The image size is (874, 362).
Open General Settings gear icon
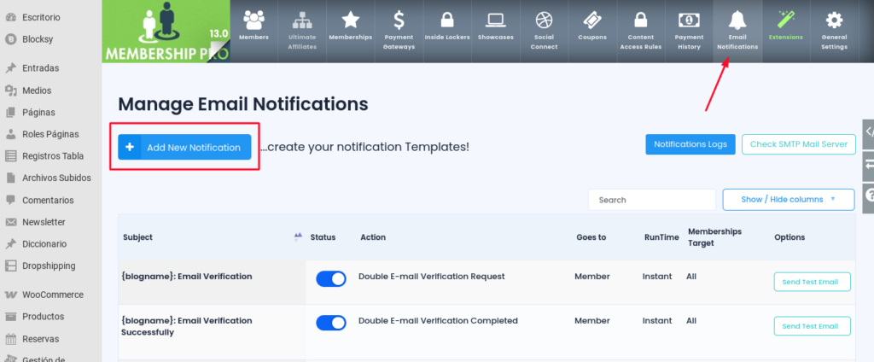[x=834, y=20]
